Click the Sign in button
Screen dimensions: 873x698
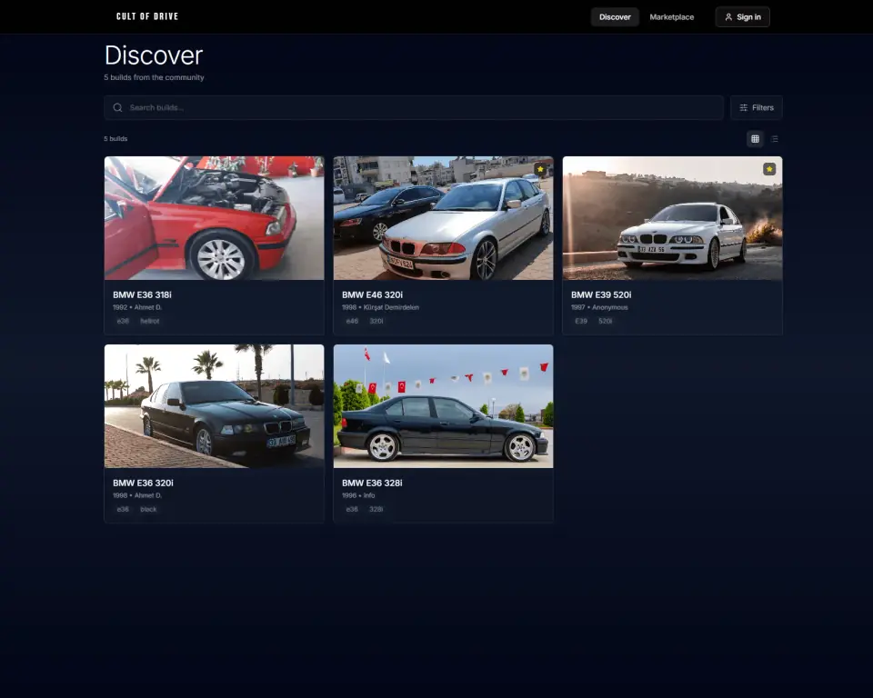(x=742, y=16)
